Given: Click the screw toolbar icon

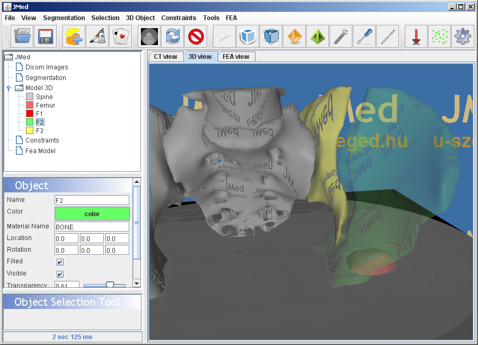Looking at the screenshot, I should 341,37.
